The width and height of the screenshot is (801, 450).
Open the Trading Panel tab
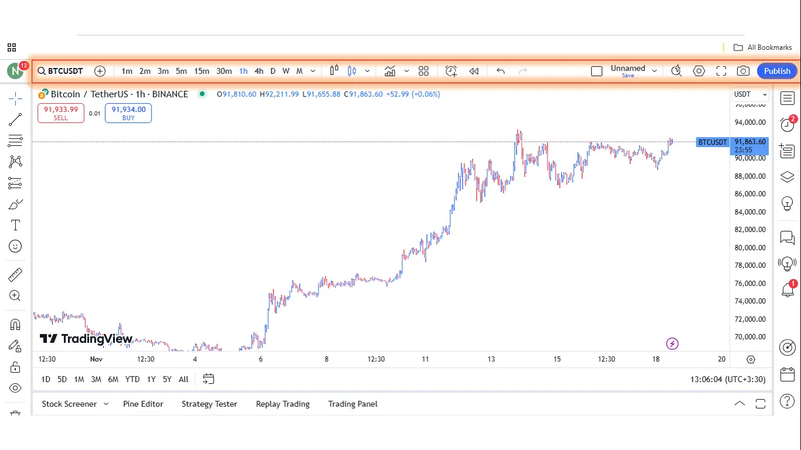point(352,404)
